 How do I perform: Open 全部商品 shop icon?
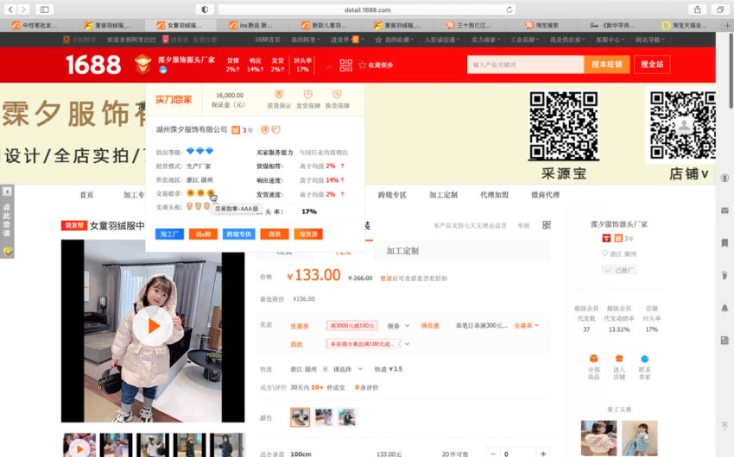coord(593,363)
